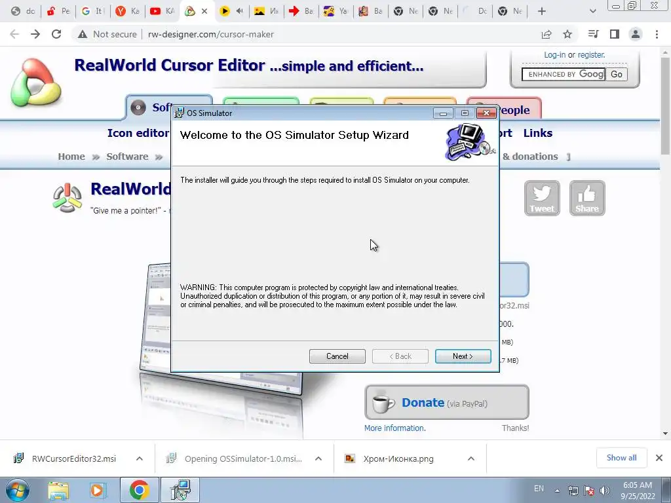This screenshot has height=503, width=671.
Task: Share this page from address bar
Action: [x=546, y=34]
